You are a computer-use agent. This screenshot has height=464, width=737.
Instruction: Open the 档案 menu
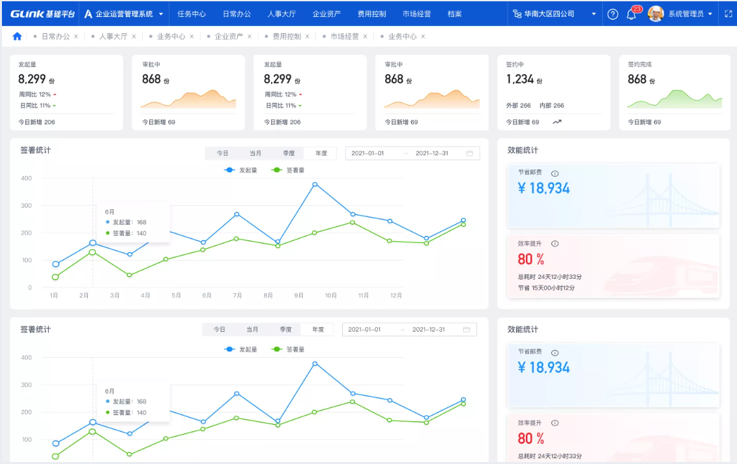454,14
